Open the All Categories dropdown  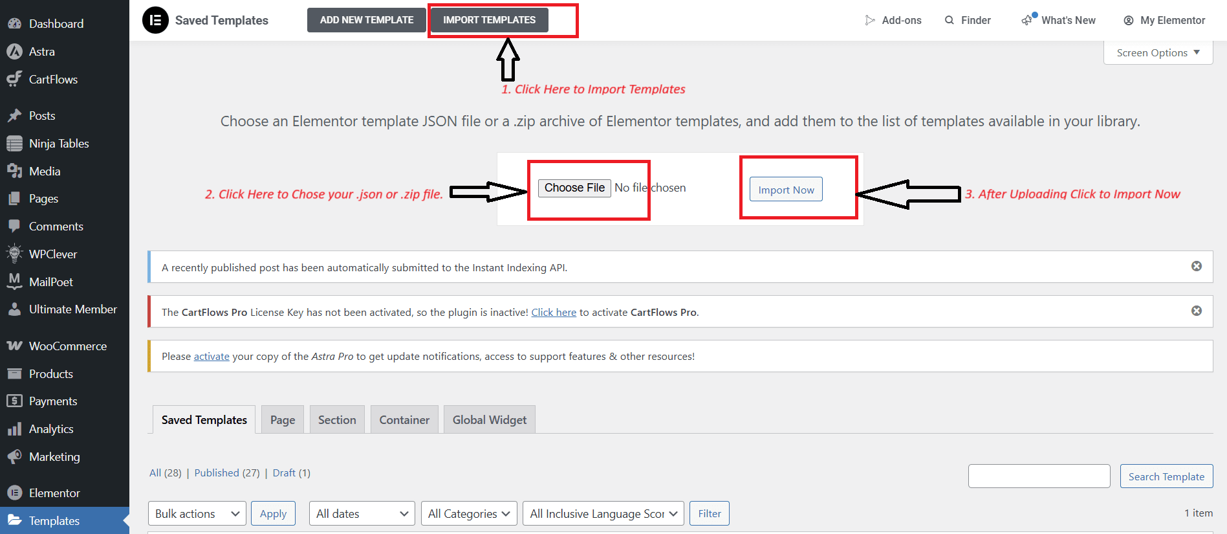coord(469,513)
